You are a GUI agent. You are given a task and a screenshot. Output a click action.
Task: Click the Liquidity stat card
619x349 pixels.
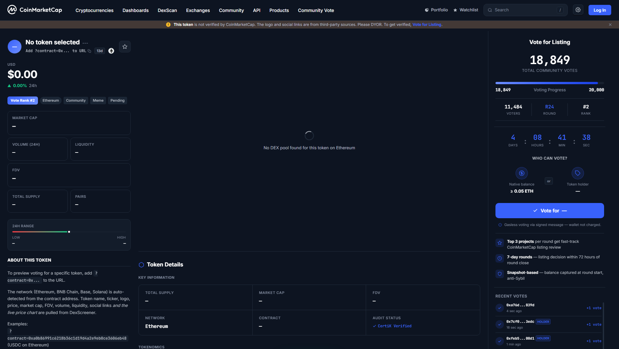[101, 149]
